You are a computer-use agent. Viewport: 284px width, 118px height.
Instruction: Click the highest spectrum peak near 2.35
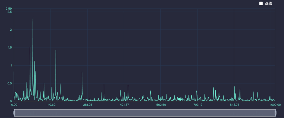click(33, 17)
